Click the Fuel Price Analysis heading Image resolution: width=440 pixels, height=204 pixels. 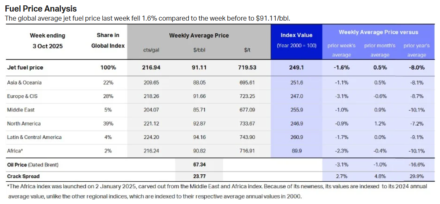(x=41, y=9)
